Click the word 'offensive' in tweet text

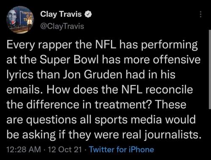coord(177,60)
